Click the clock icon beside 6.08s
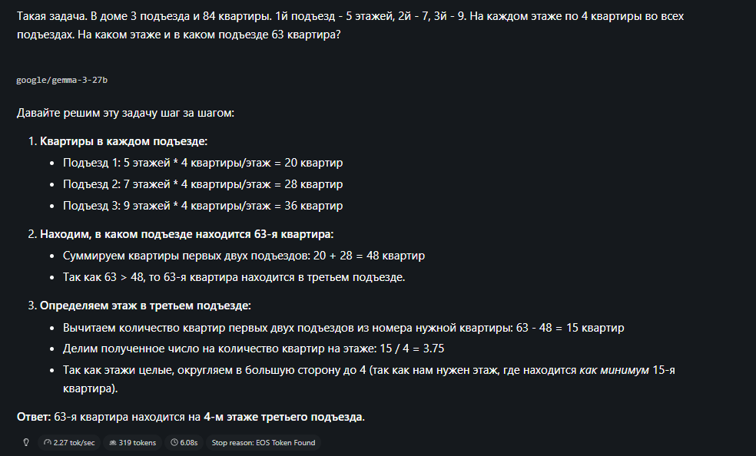This screenshot has width=756, height=456. [174, 442]
